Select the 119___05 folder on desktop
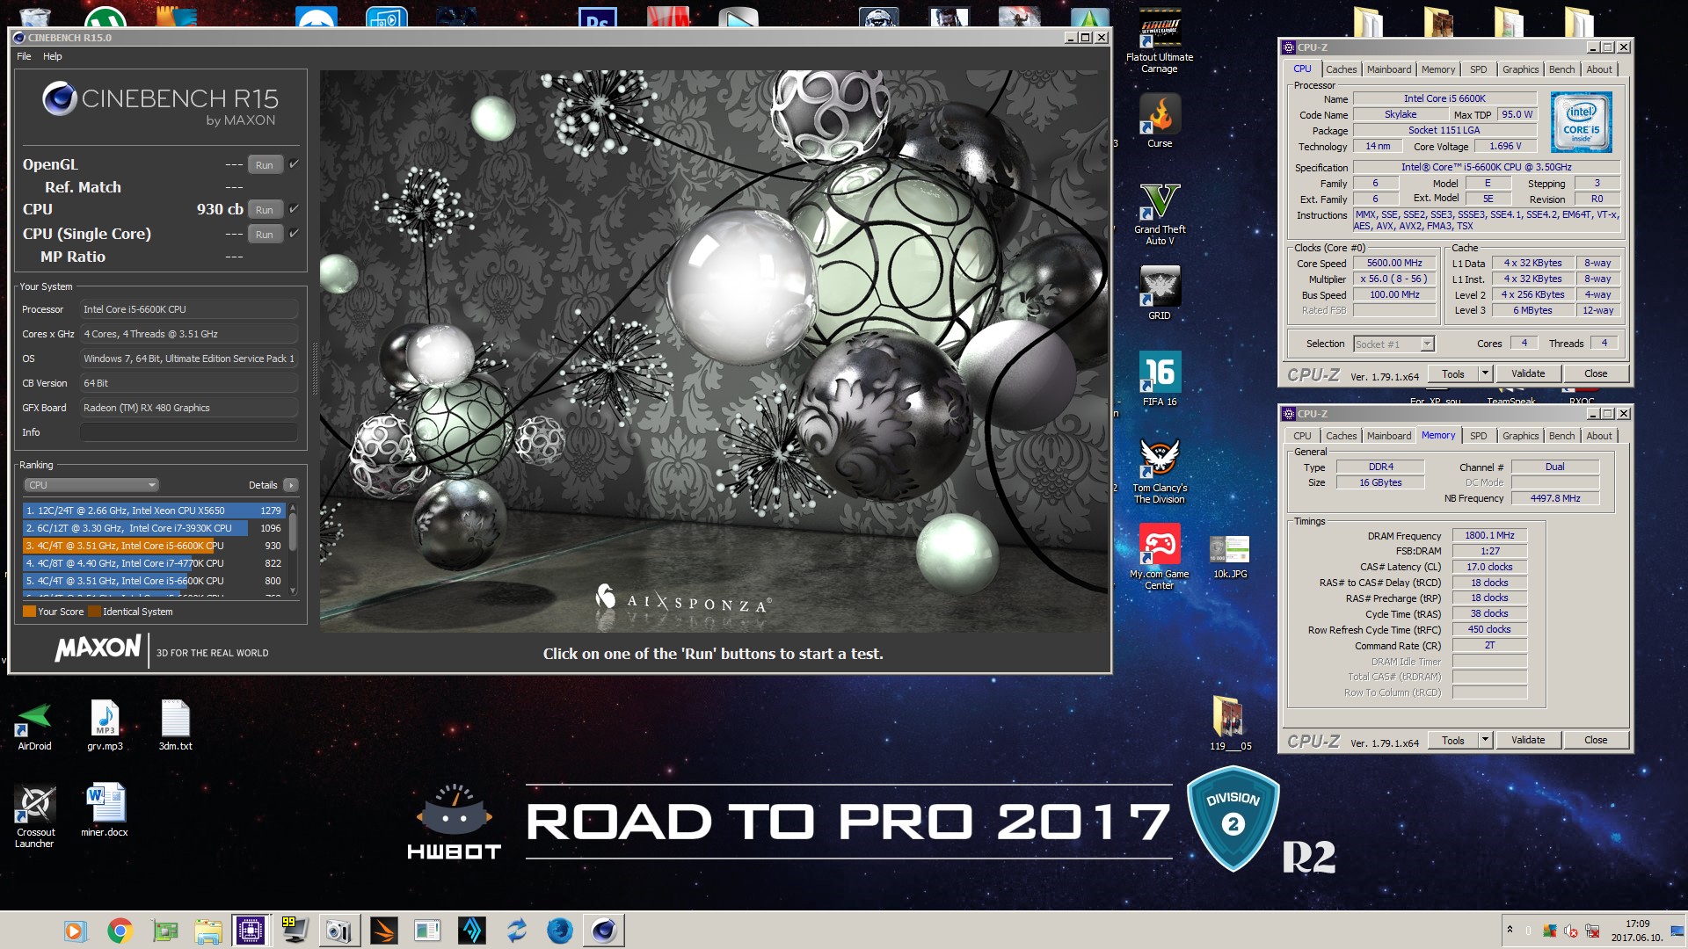The height and width of the screenshot is (949, 1688). click(1230, 723)
